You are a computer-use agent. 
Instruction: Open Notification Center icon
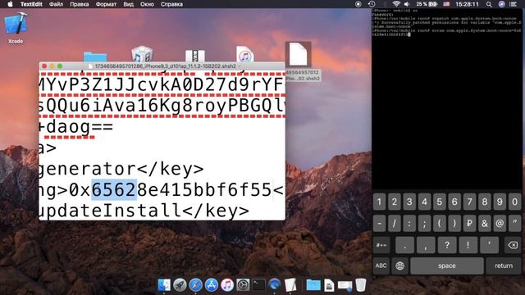(x=514, y=4)
